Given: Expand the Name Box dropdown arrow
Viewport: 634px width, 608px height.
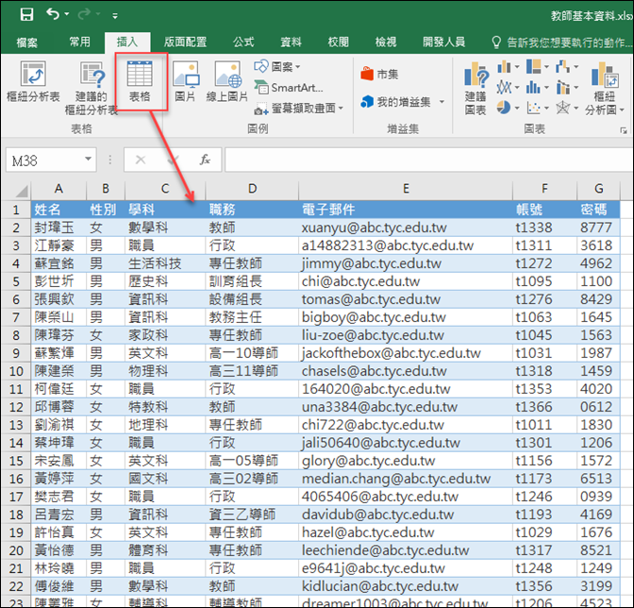Looking at the screenshot, I should pos(88,160).
